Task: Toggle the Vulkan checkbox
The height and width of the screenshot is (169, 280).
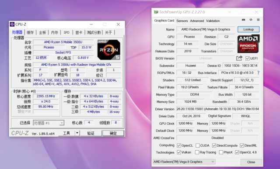Action: (179, 152)
